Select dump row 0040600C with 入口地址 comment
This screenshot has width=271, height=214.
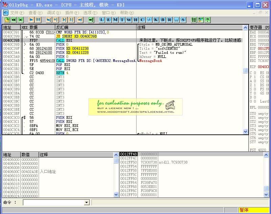click(58, 172)
